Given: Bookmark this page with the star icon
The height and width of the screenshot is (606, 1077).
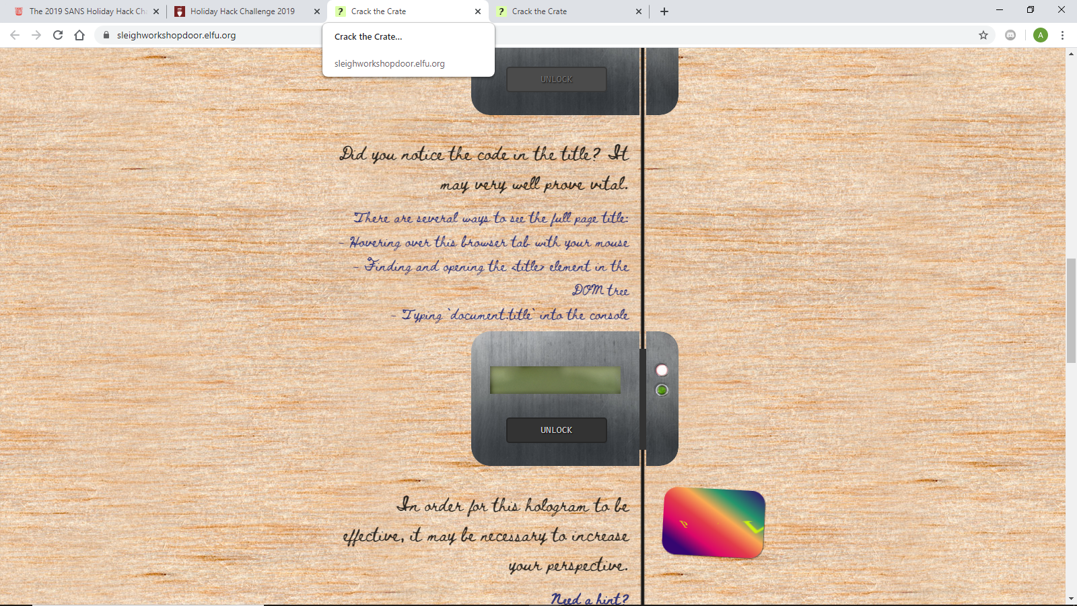Looking at the screenshot, I should tap(983, 35).
